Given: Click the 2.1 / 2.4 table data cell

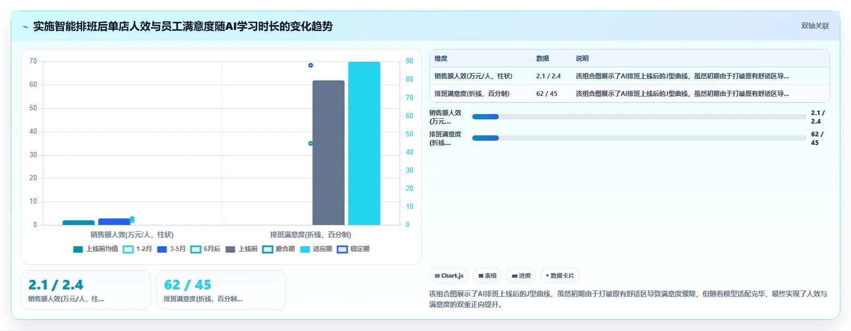Looking at the screenshot, I should pos(548,76).
